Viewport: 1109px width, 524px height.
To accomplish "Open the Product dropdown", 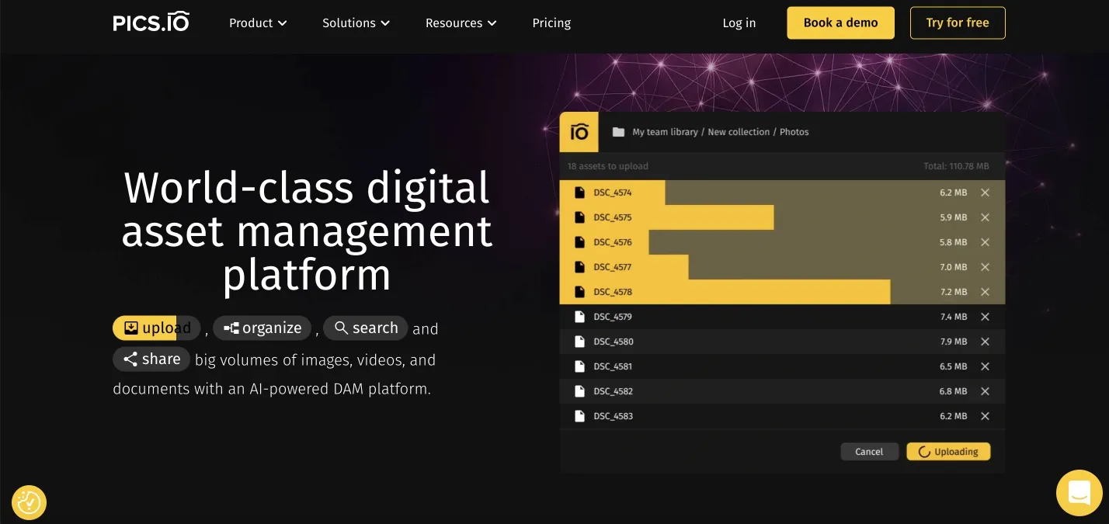I will pos(258,23).
